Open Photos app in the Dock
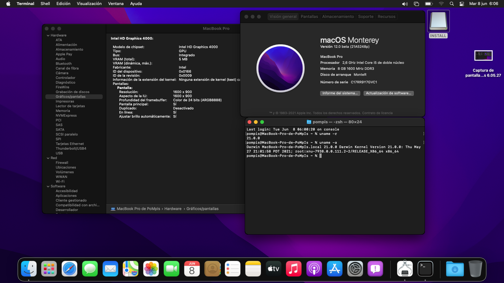504x283 pixels. coord(151,269)
